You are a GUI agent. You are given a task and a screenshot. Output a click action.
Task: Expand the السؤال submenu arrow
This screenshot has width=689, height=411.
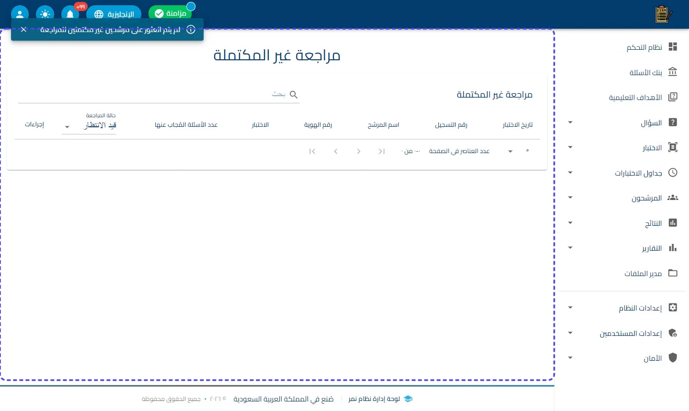point(570,122)
